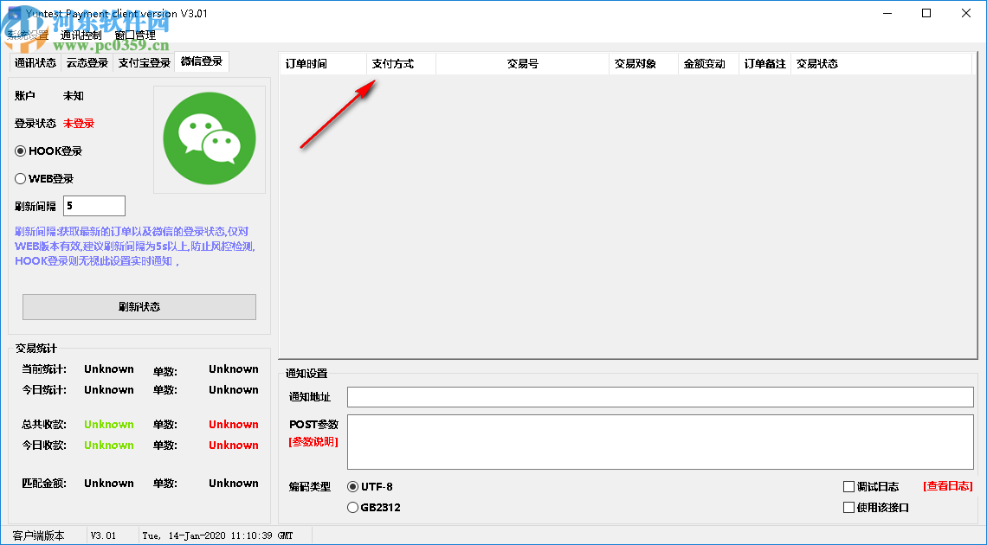Click the 刷新间隔 value input field
This screenshot has height=545, width=987.
(94, 205)
